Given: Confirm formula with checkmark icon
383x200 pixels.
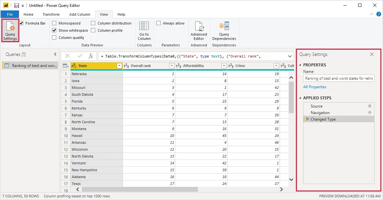Looking at the screenshot, I should [80, 56].
